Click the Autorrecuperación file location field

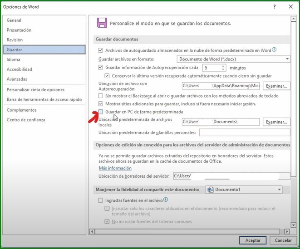click(x=221, y=86)
